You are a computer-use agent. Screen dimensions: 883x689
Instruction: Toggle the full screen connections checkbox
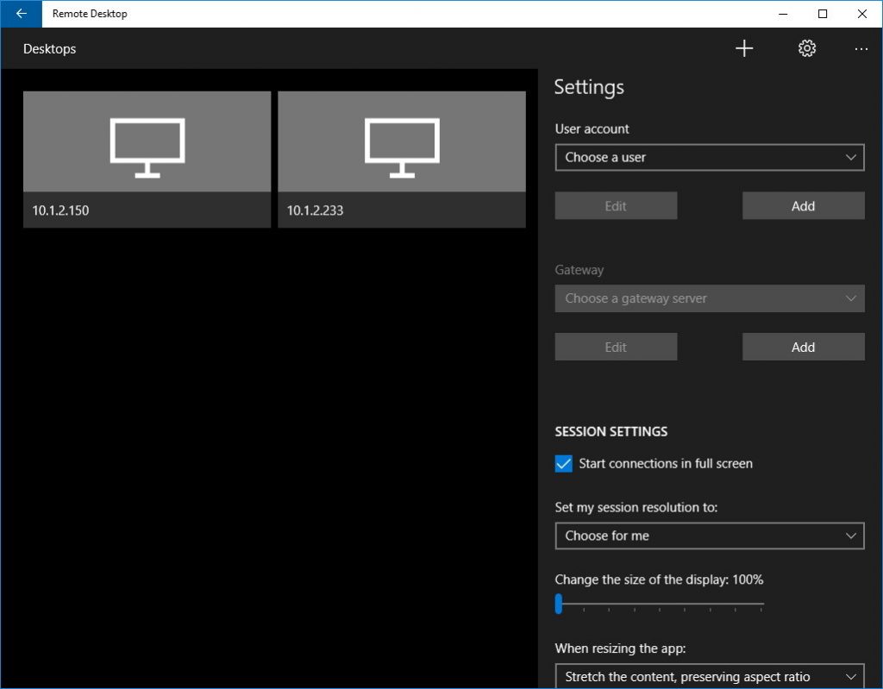pos(562,463)
